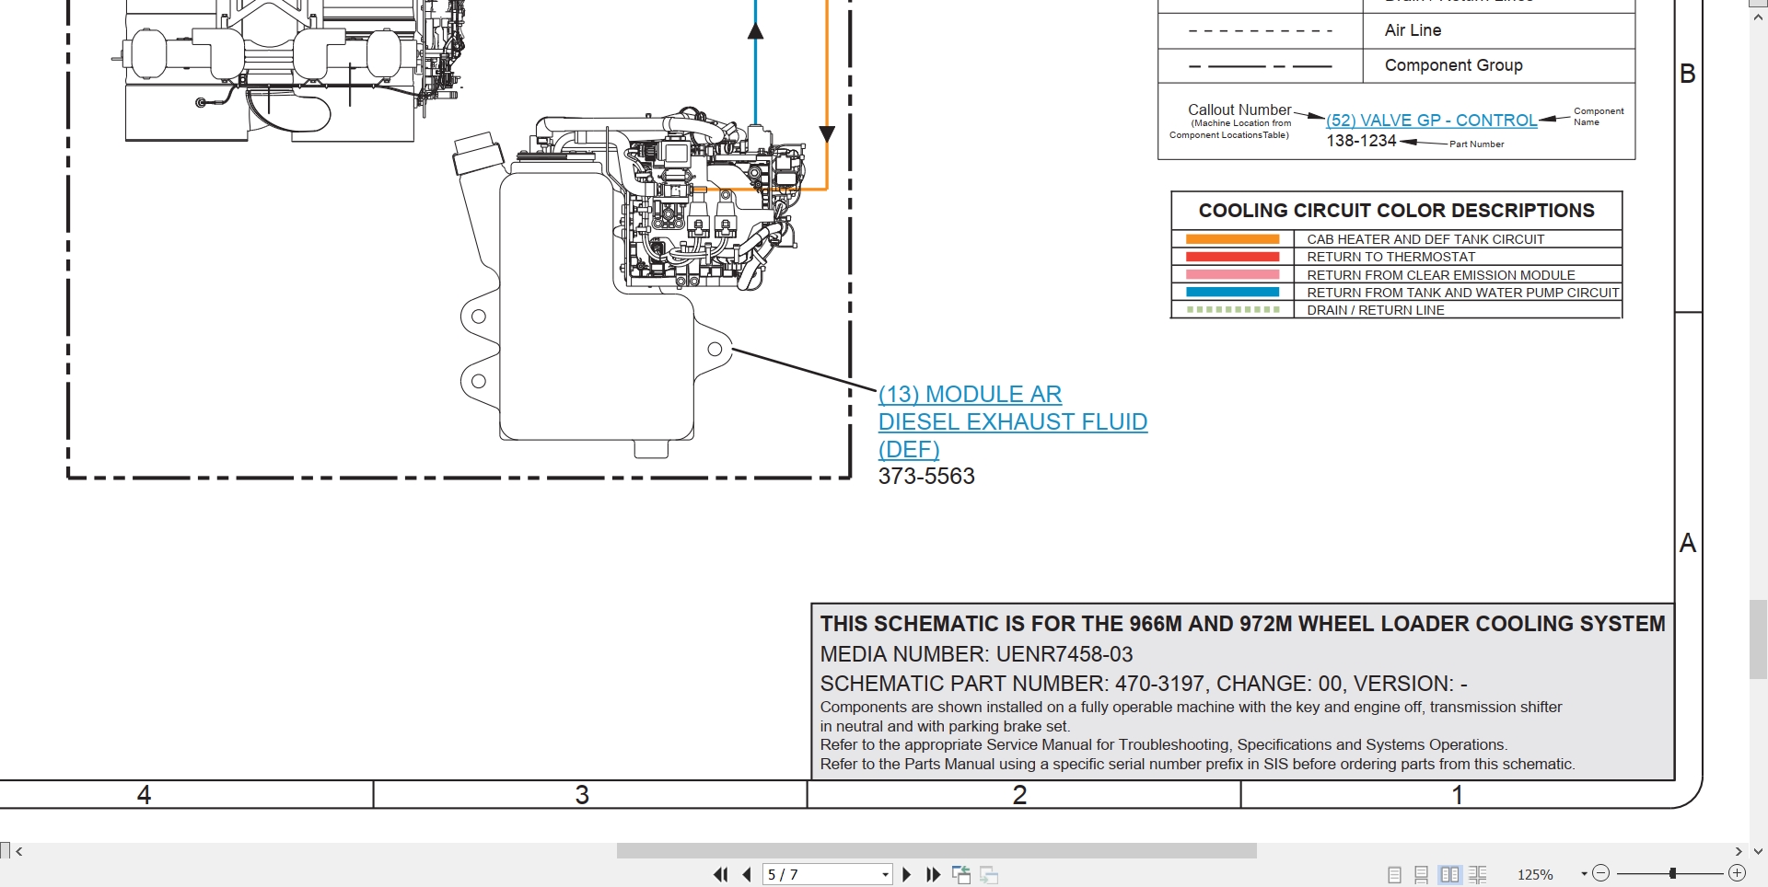Open the zoom level dropdown
This screenshot has width=1768, height=887.
point(1584,874)
